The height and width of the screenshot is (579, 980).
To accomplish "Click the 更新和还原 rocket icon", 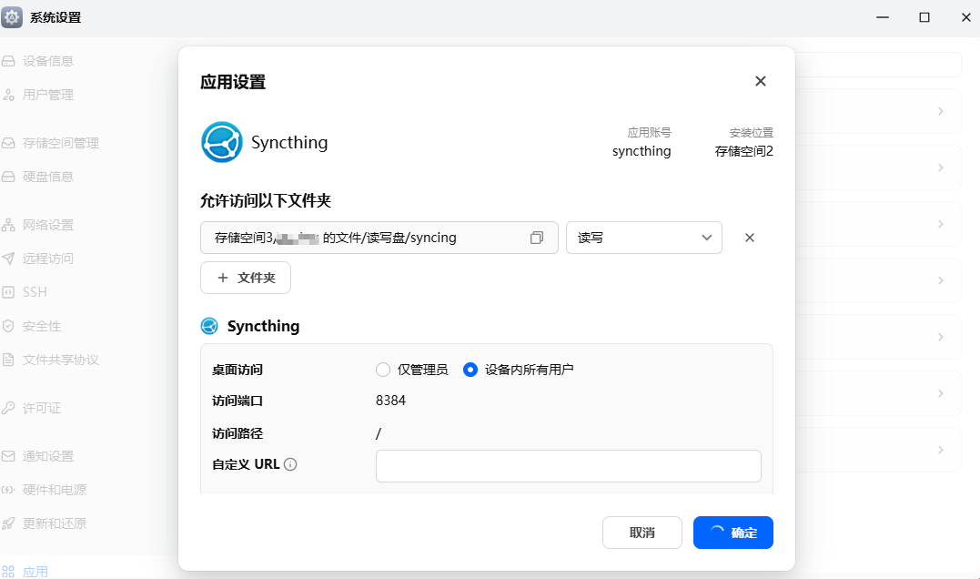I will pos(8,523).
